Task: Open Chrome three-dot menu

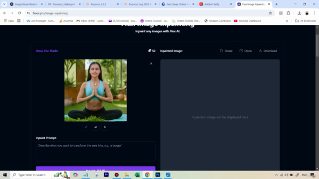Action: tap(315, 13)
